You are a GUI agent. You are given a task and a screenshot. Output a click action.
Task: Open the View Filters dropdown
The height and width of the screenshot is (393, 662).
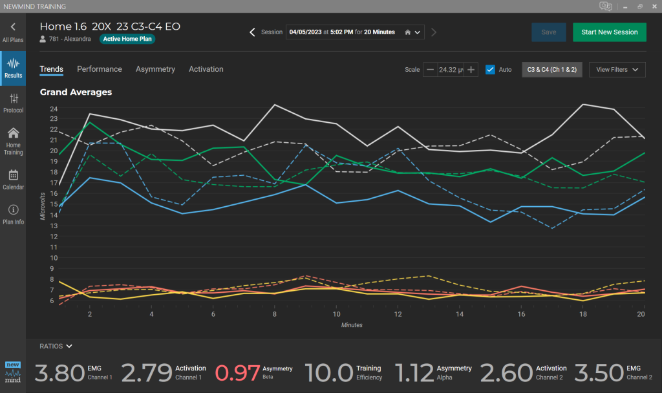(x=617, y=70)
